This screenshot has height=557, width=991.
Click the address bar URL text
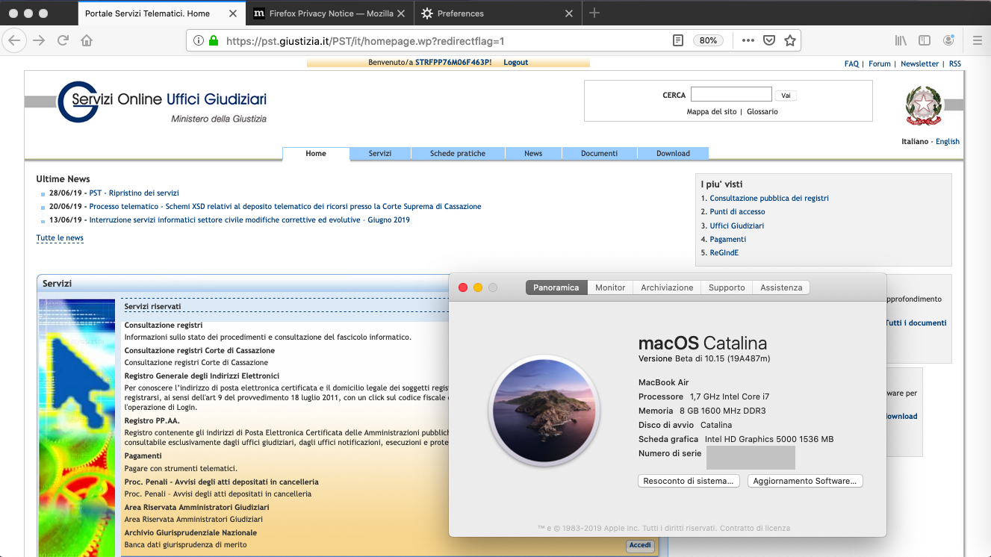(365, 41)
